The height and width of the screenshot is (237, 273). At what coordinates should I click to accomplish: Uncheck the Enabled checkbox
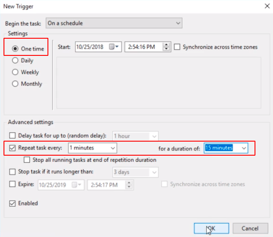(x=12, y=203)
